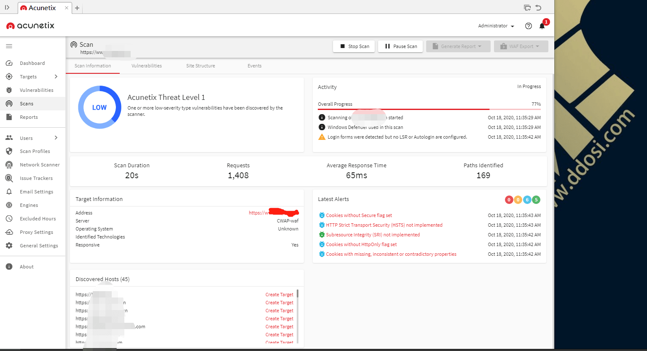Click the Network Scanner icon

tap(9, 165)
